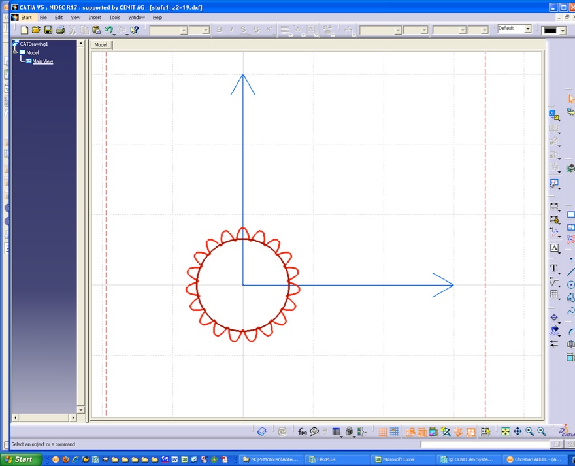Select Model node in the tree
The width and height of the screenshot is (575, 466).
tap(32, 52)
